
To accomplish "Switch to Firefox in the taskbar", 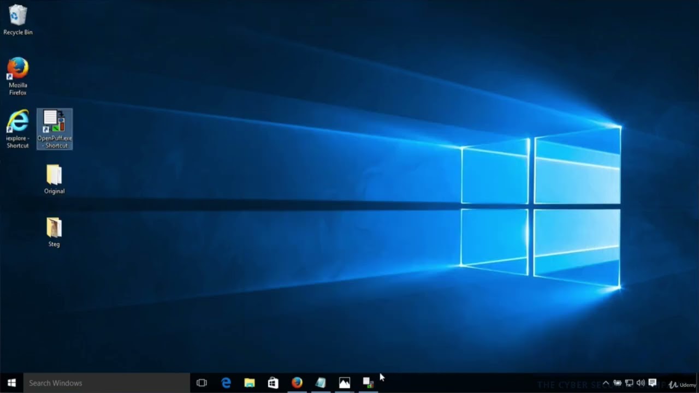I will (x=297, y=383).
